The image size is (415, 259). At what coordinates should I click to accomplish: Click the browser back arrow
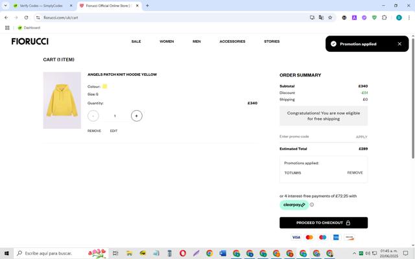6,17
